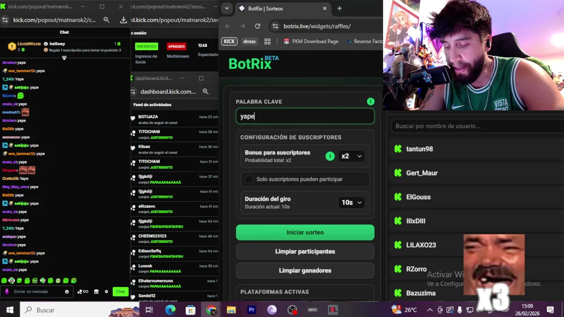The width and height of the screenshot is (564, 317).
Task: Open a new browser tab with the plus button
Action: point(339,8)
